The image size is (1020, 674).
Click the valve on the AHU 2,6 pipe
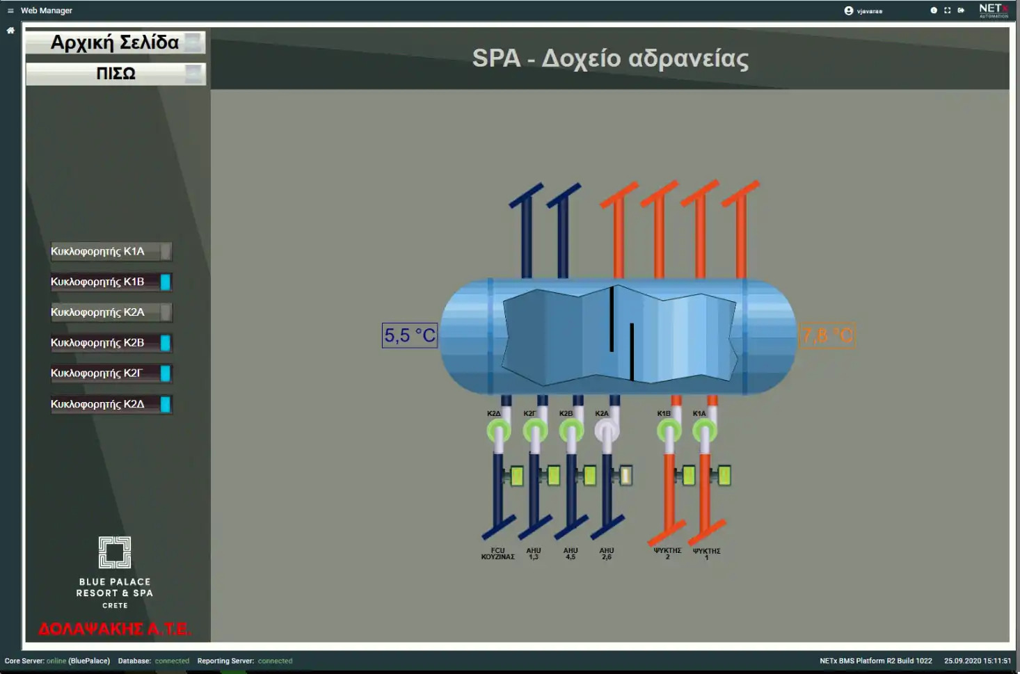coord(624,475)
